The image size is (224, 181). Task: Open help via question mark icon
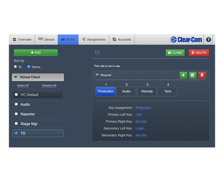(x=209, y=39)
